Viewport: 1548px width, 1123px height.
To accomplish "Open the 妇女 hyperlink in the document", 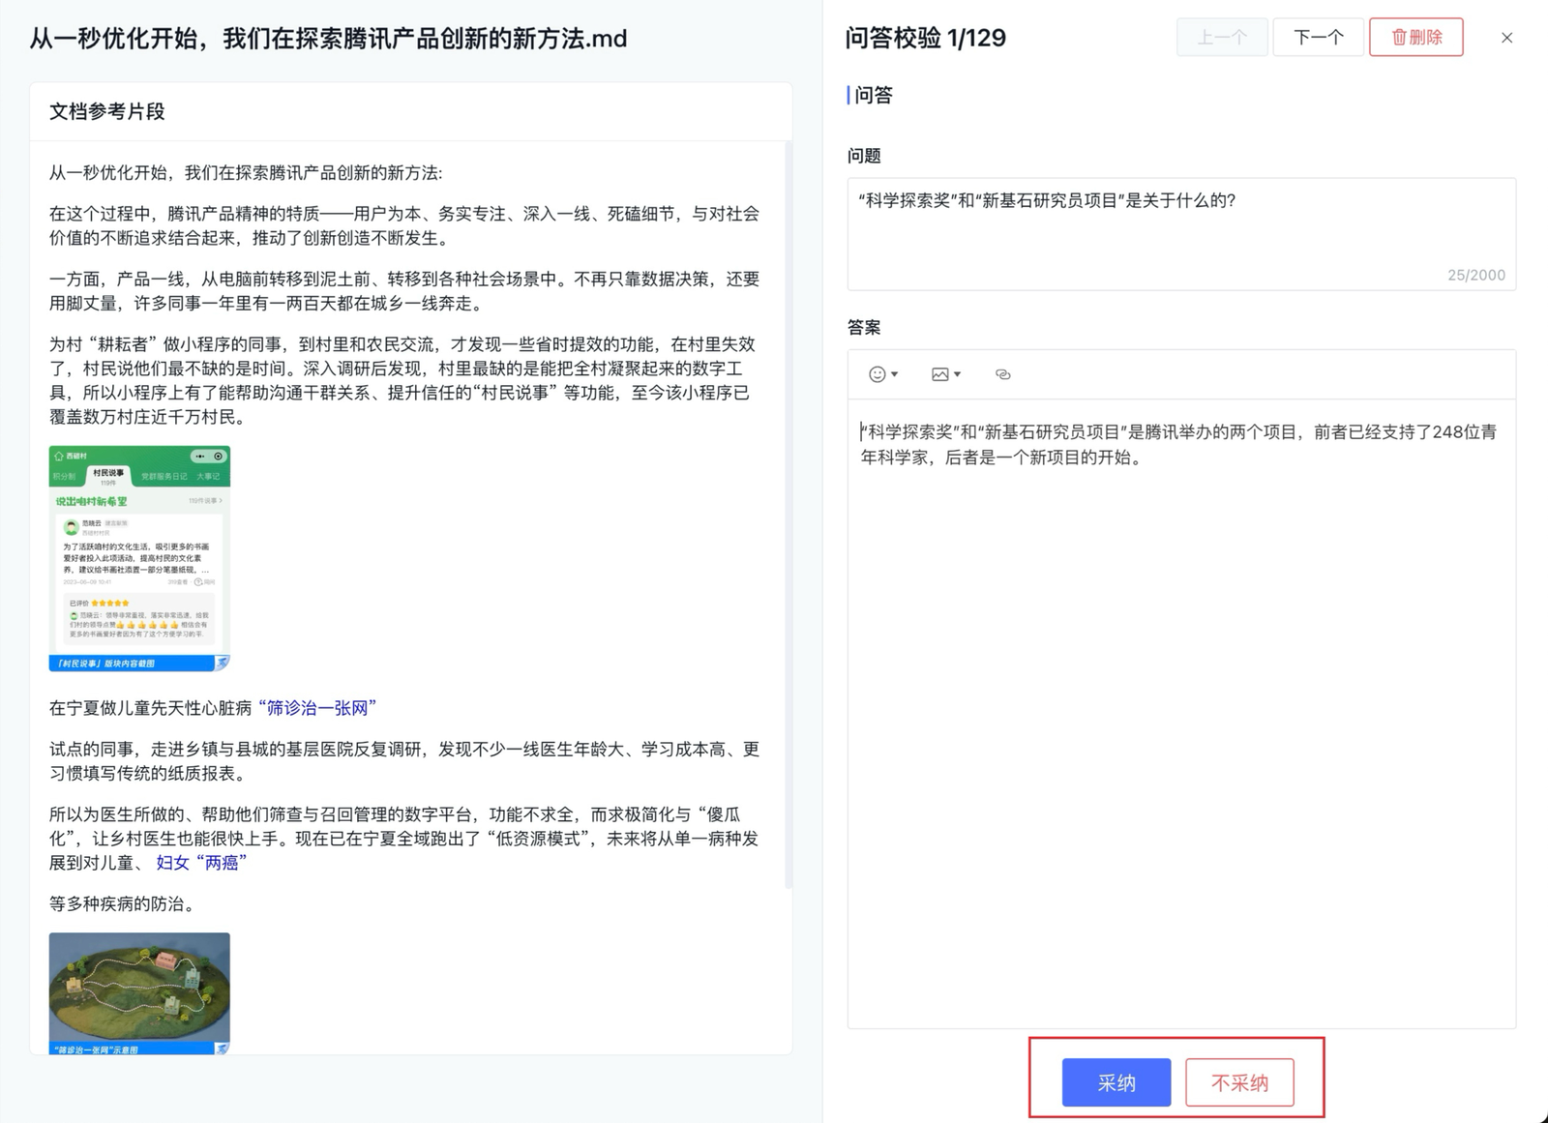I will tap(172, 862).
